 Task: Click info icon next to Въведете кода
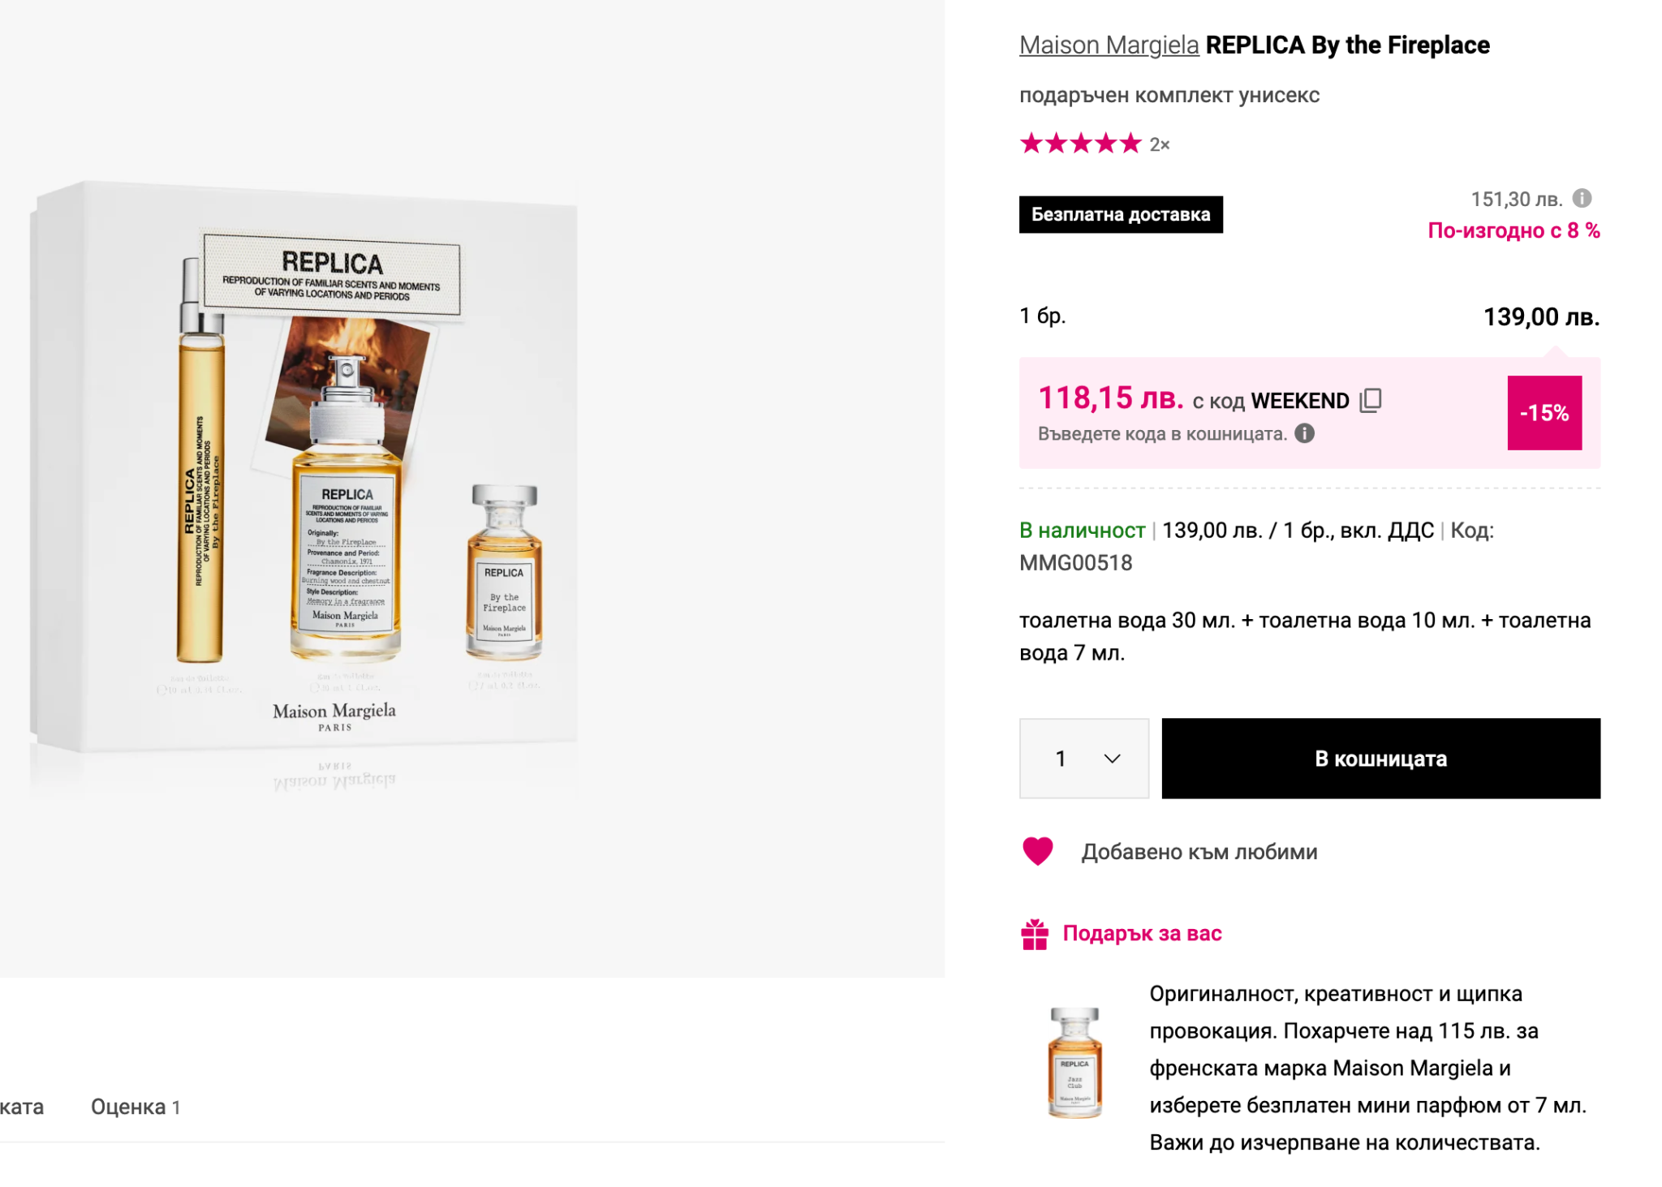pos(1305,434)
